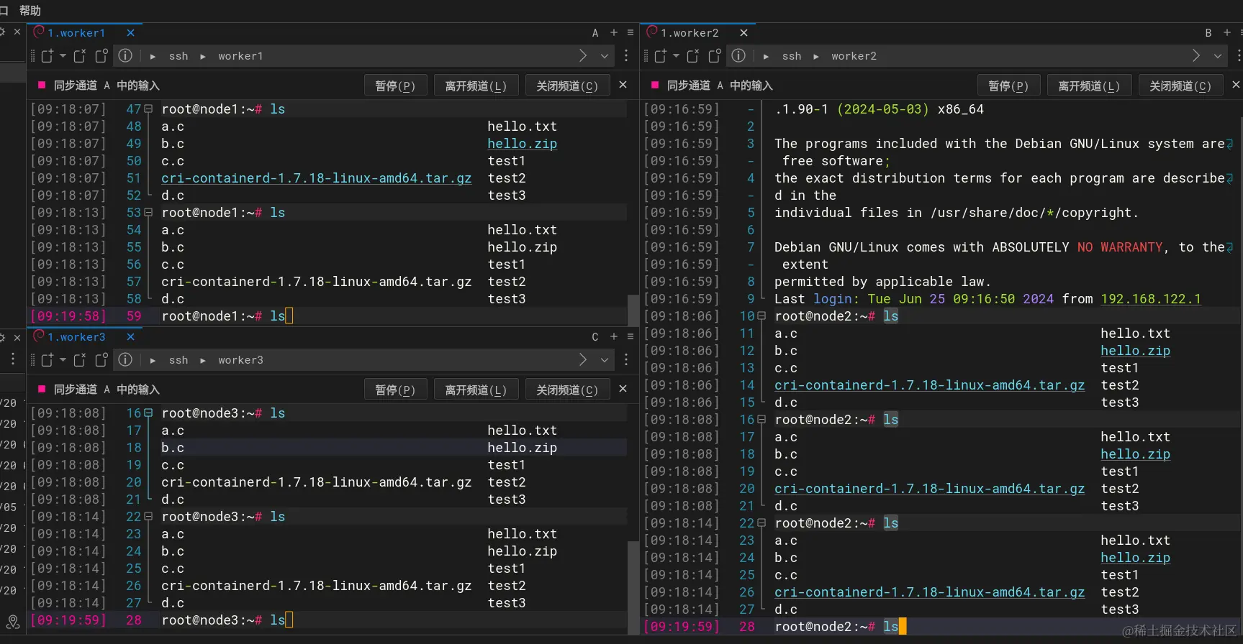This screenshot has height=644, width=1243.
Task: Click the right chevron in worker2 address bar
Action: point(1196,56)
